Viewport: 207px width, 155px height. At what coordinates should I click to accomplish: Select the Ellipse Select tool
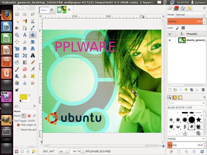click(x=25, y=14)
